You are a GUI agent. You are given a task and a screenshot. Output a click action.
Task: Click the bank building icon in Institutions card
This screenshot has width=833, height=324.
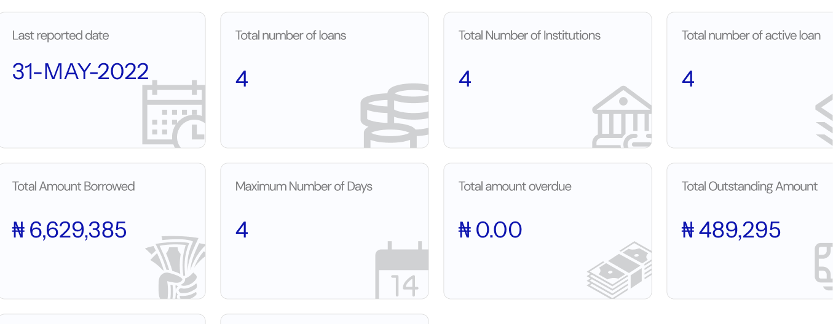click(x=622, y=117)
